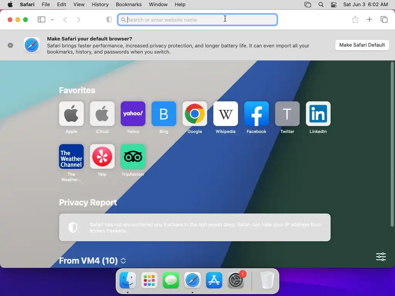
Task: Open the TripAdvisor favorite tile
Action: click(x=133, y=156)
